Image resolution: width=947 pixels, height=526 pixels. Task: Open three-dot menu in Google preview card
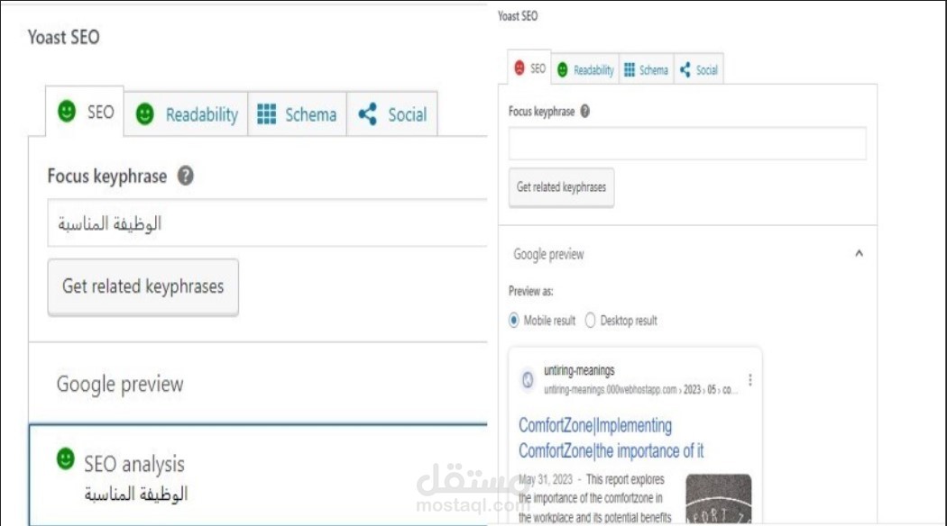pos(750,379)
